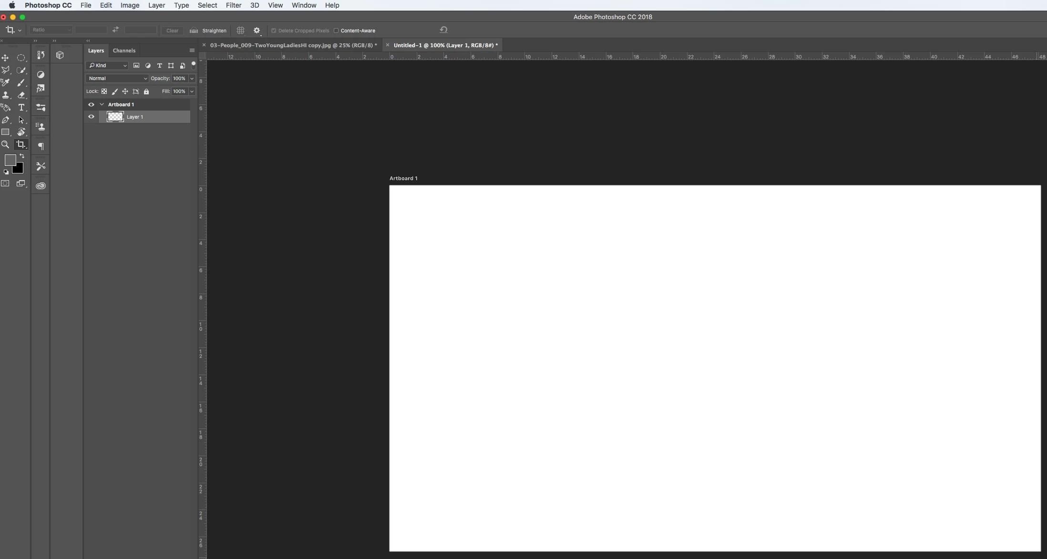
Task: Select the Zoom tool
Action: point(5,144)
